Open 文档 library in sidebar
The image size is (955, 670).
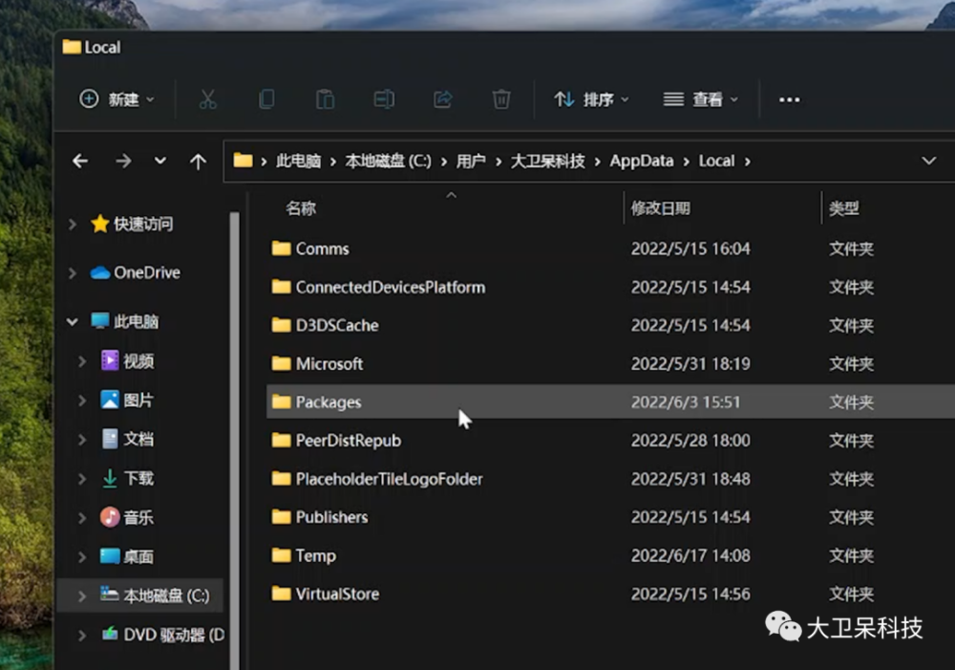click(x=127, y=439)
